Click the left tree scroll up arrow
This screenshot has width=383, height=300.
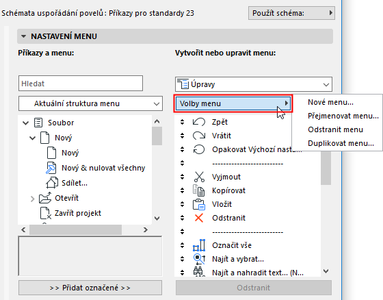pyautogui.click(x=157, y=121)
